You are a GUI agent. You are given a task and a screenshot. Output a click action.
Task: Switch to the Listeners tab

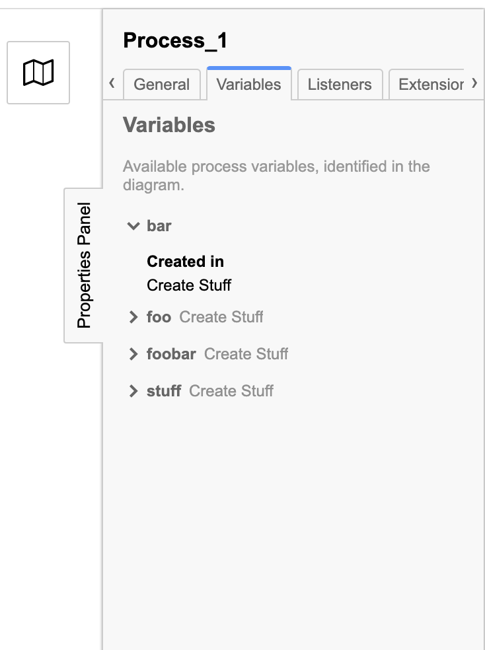point(339,84)
